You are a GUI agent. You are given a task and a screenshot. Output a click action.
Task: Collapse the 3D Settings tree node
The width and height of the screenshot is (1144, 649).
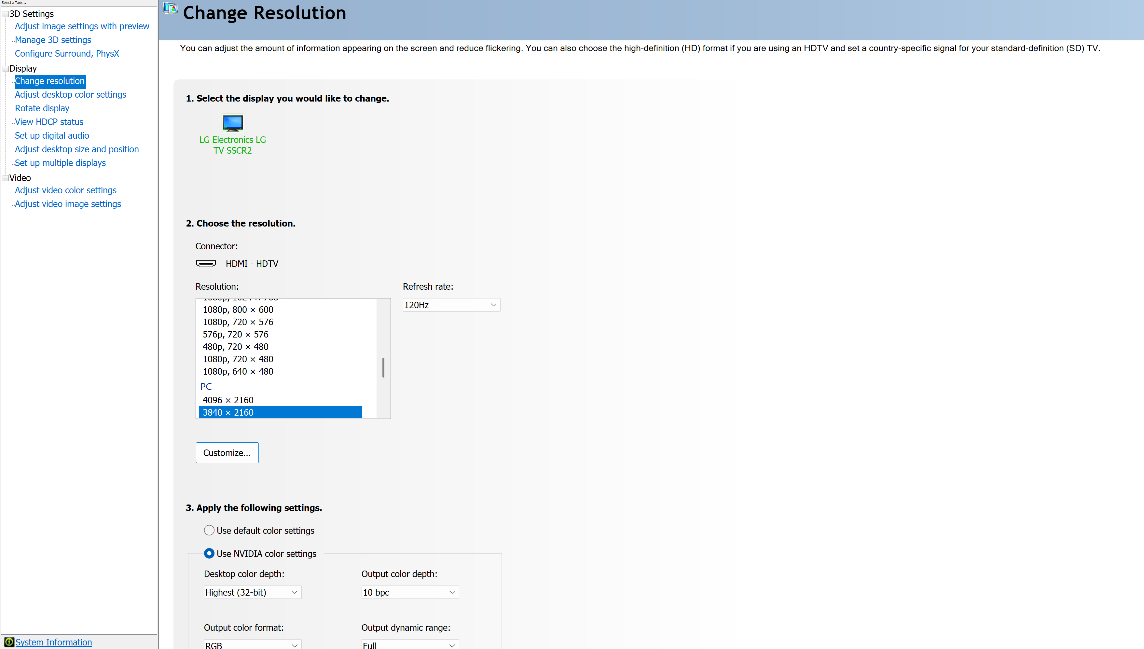tap(6, 14)
